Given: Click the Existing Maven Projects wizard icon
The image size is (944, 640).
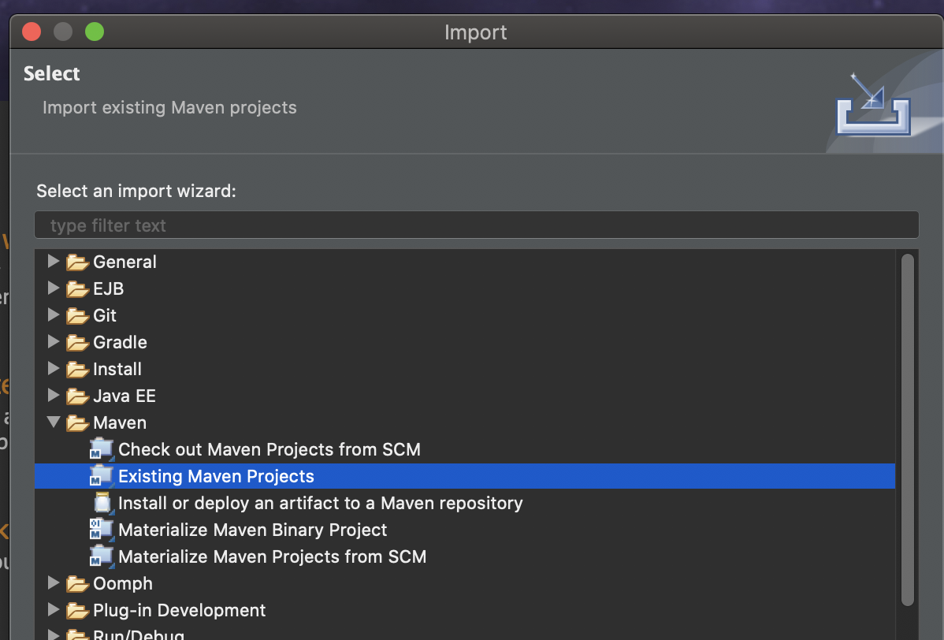Looking at the screenshot, I should point(101,476).
